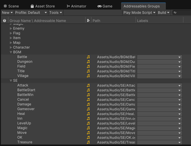Click audio icon for Move SE
The width and height of the screenshot is (191, 146).
coord(88,133)
